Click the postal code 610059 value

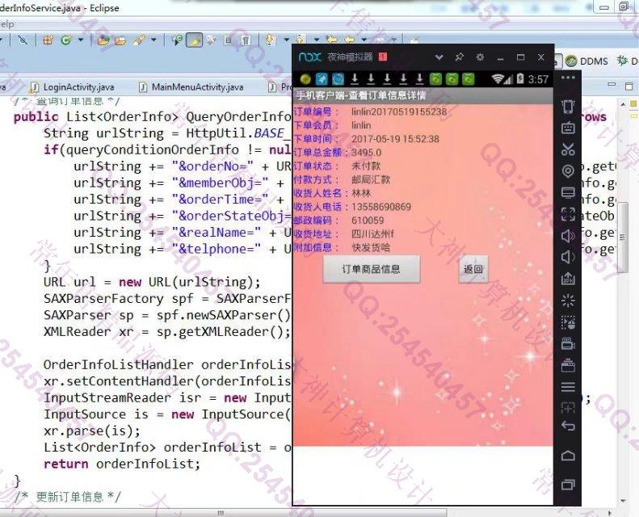pos(368,221)
